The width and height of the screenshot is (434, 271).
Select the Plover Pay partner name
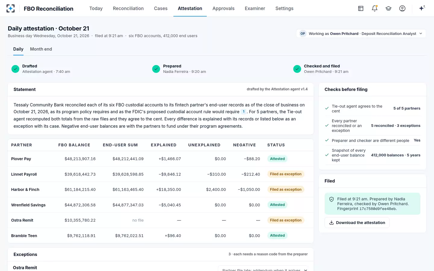coord(21,159)
